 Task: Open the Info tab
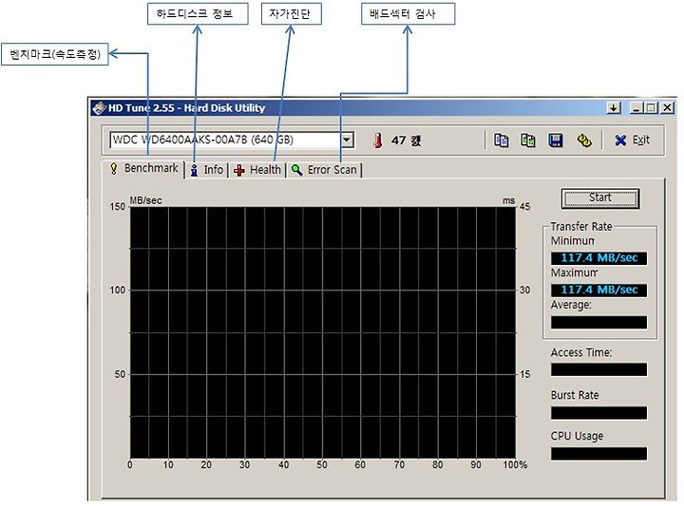207,170
